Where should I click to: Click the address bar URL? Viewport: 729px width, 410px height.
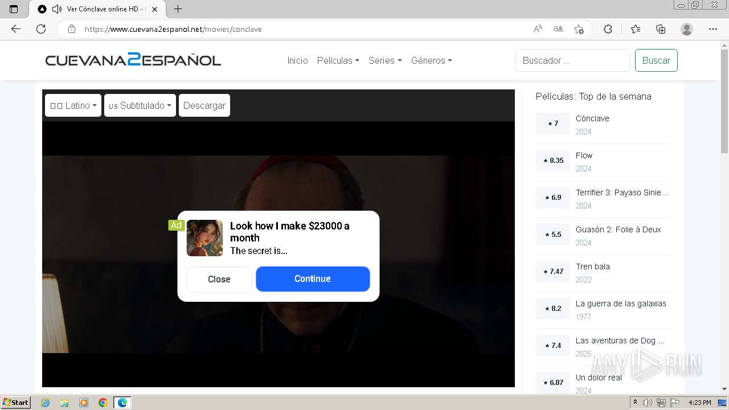click(x=173, y=29)
